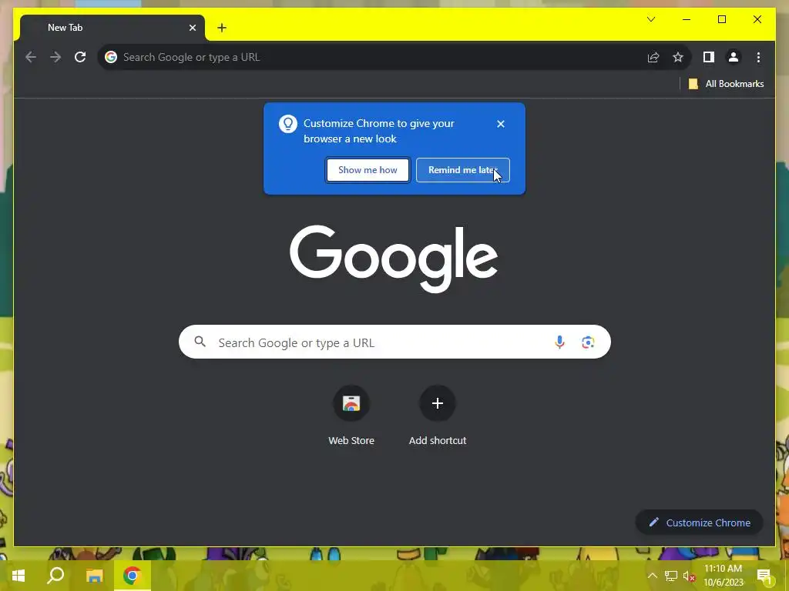Start voice search with the microphone icon
Image resolution: width=789 pixels, height=591 pixels.
pyautogui.click(x=559, y=342)
